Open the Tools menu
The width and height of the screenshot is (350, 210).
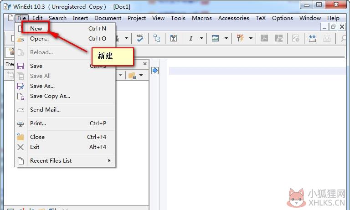click(178, 18)
